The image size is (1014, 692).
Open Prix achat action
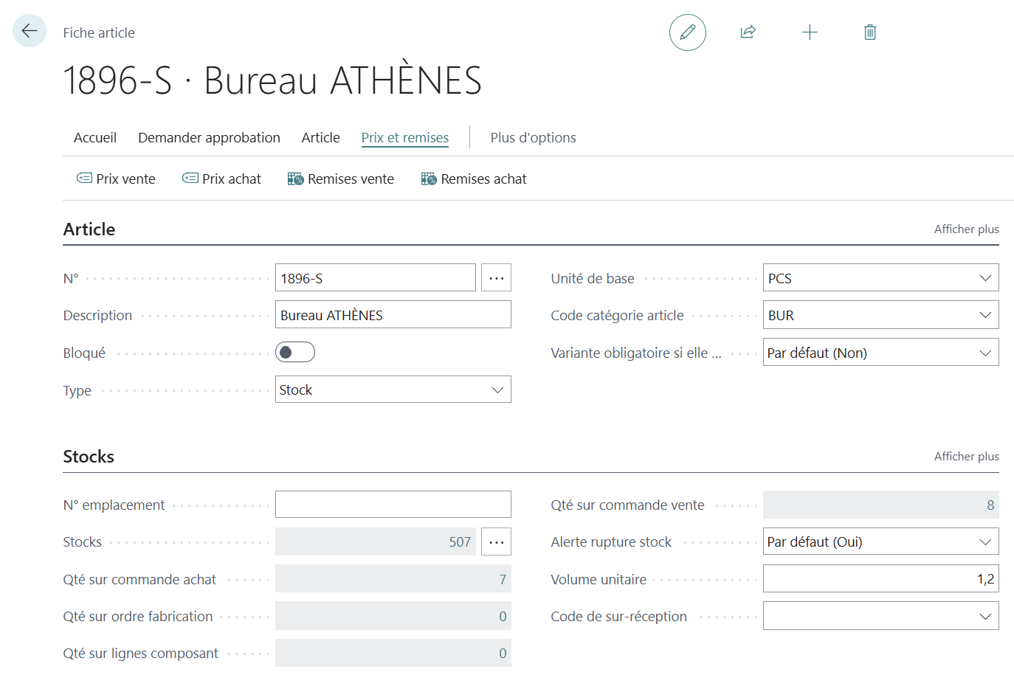(221, 179)
